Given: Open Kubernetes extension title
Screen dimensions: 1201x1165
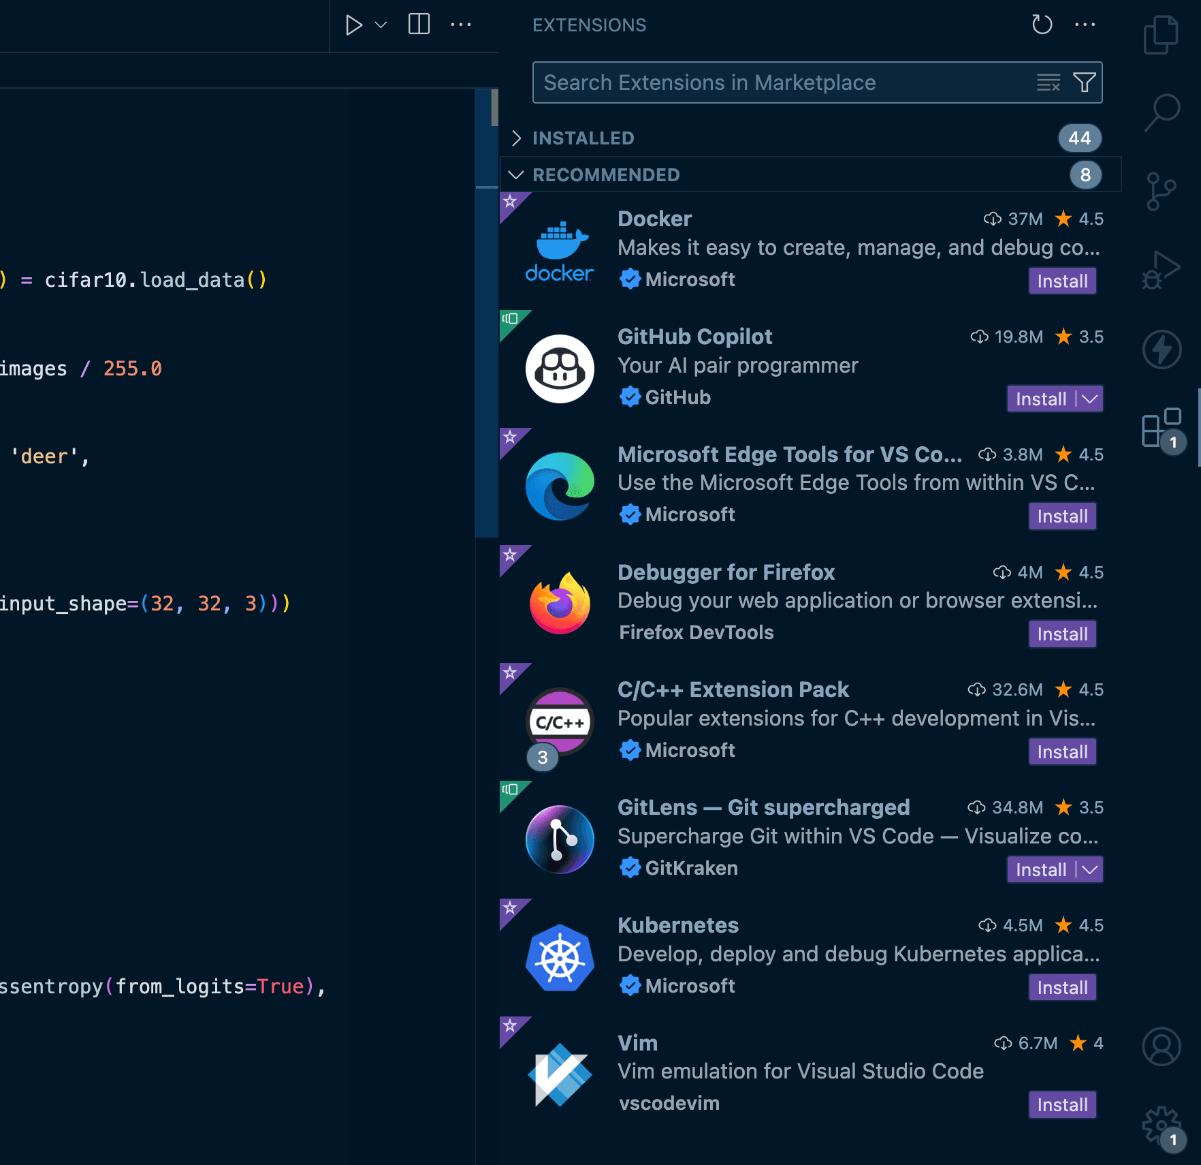Looking at the screenshot, I should (x=678, y=925).
